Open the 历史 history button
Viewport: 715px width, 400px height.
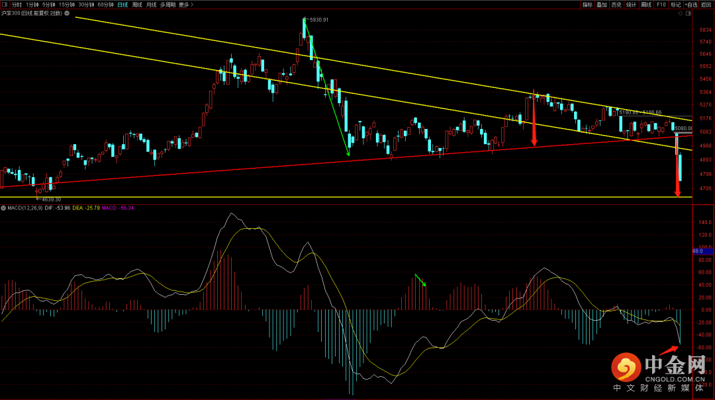(616, 5)
